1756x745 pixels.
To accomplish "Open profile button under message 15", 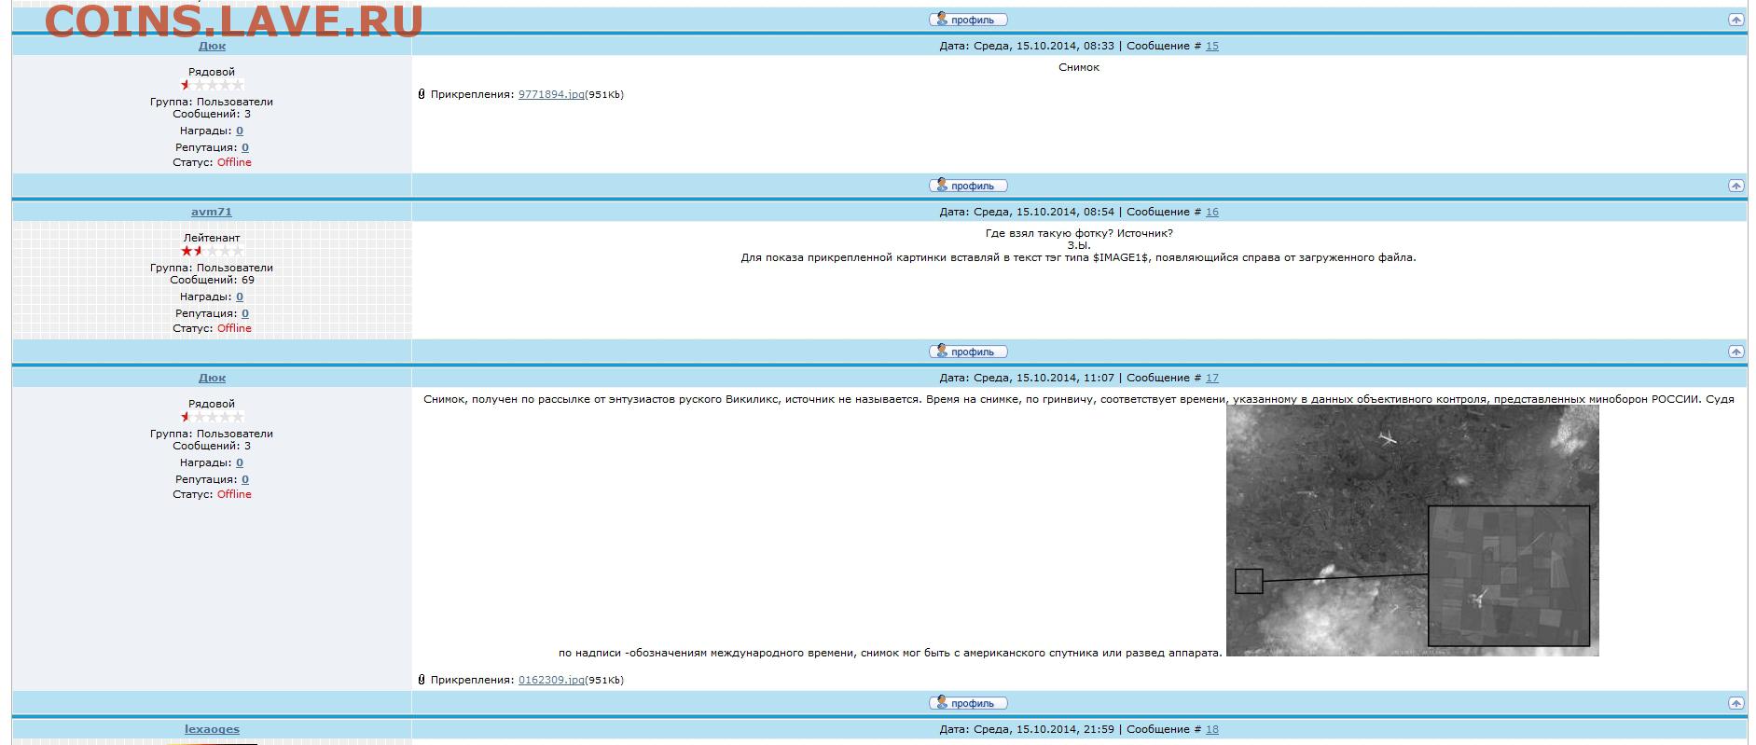I will pyautogui.click(x=968, y=186).
